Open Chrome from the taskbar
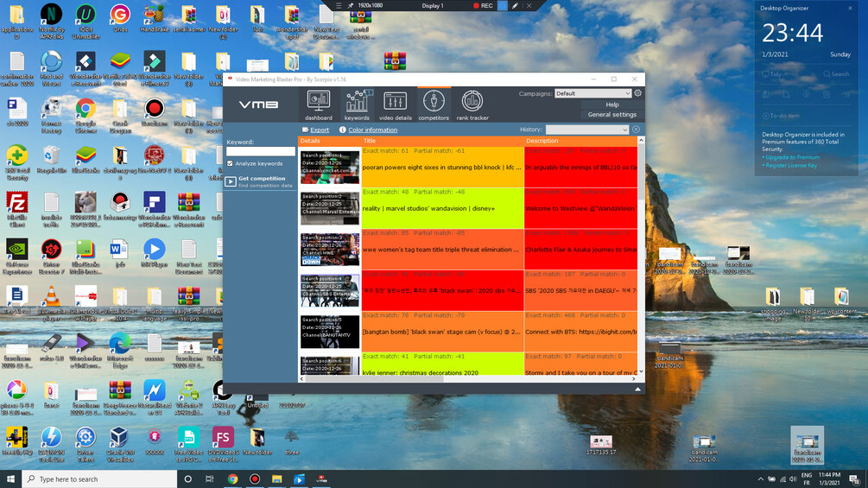Screen dimensions: 868x488 tap(232, 478)
